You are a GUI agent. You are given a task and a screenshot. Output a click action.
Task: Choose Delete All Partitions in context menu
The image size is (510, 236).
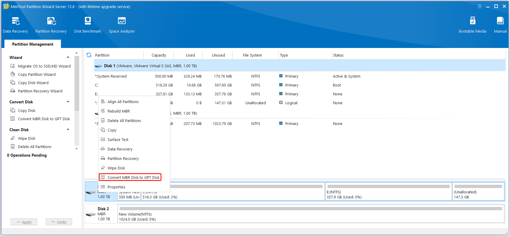click(x=134, y=121)
